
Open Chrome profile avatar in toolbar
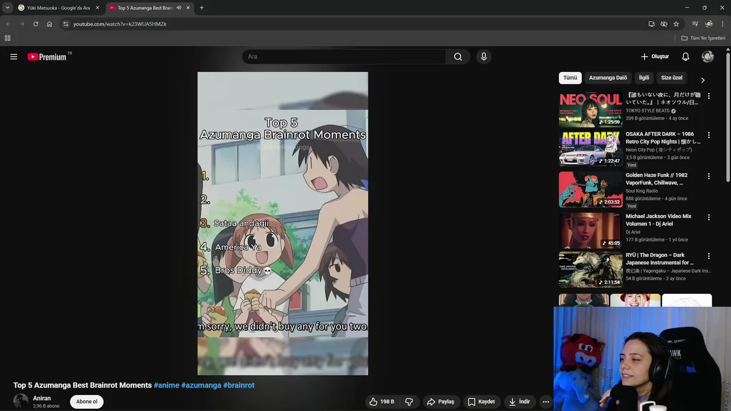point(709,24)
